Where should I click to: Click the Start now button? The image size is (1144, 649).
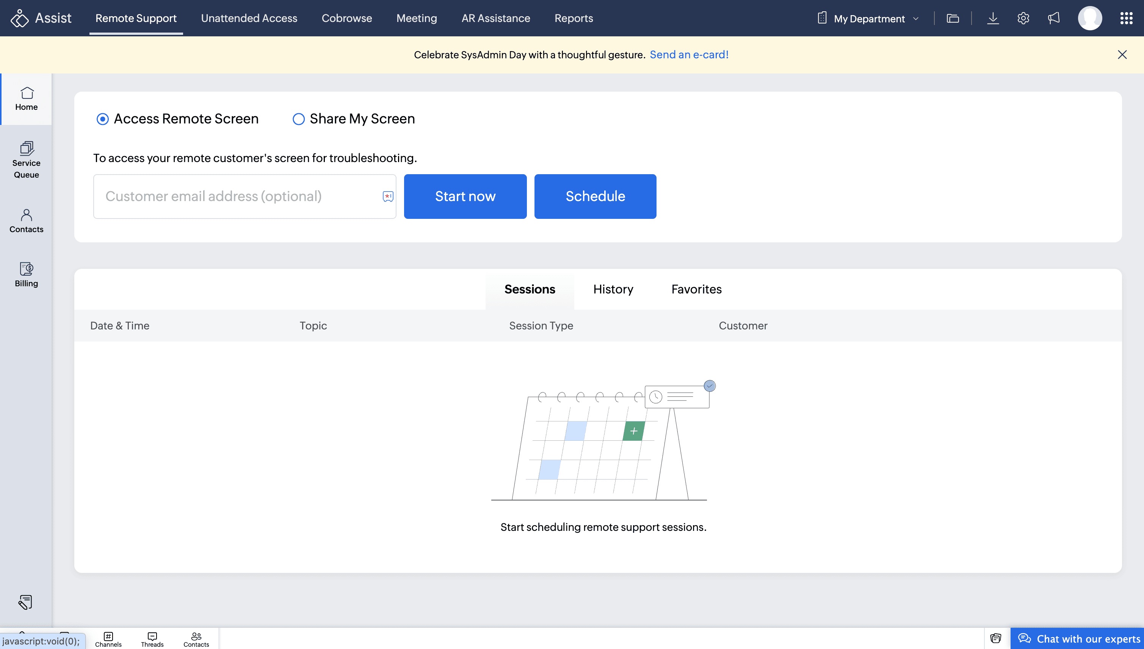(x=465, y=196)
